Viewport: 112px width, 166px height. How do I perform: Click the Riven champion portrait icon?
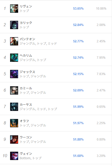[14, 9]
